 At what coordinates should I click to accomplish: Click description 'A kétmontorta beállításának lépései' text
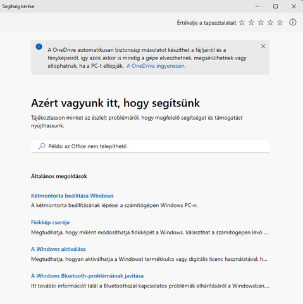[114, 205]
